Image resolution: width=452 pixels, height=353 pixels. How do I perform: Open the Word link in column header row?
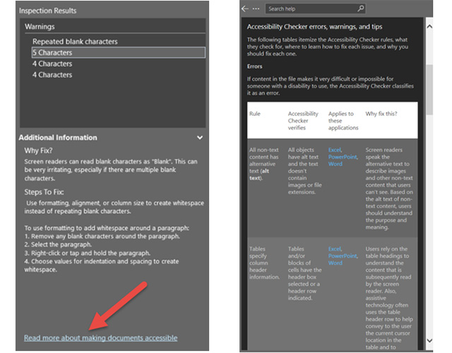click(x=335, y=263)
